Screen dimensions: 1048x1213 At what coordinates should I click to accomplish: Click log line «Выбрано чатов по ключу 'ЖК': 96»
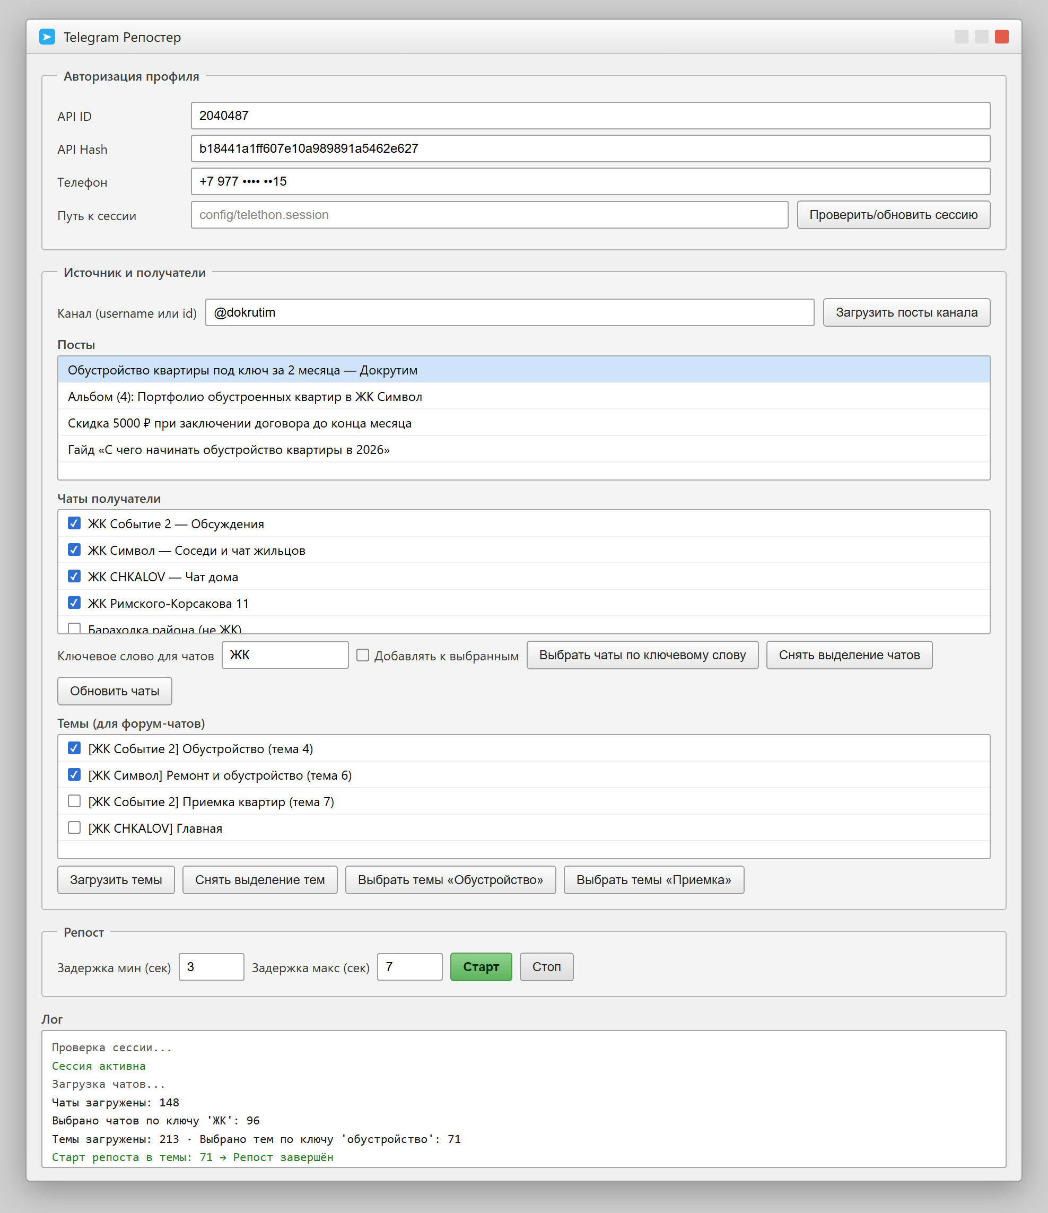pyautogui.click(x=156, y=1121)
